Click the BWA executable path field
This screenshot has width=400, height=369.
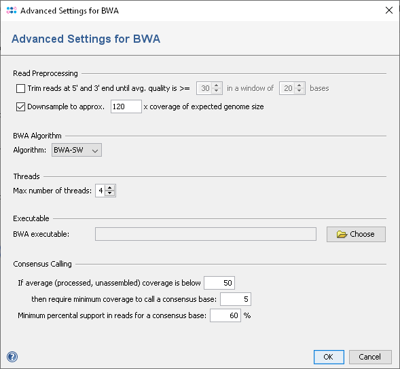206,234
